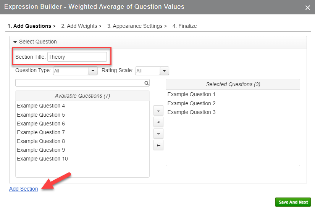The height and width of the screenshot is (212, 315).
Task: Close the Expression Builder dialog
Action: point(308,7)
